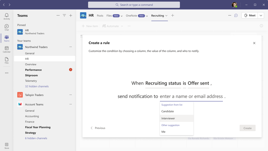Show 32 hidden channels

[x=37, y=86]
